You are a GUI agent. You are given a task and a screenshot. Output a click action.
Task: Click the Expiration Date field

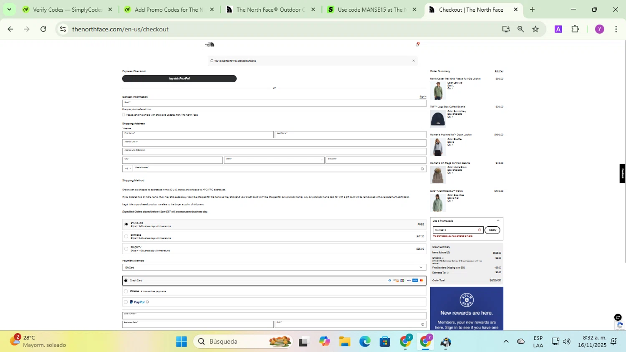(198, 324)
